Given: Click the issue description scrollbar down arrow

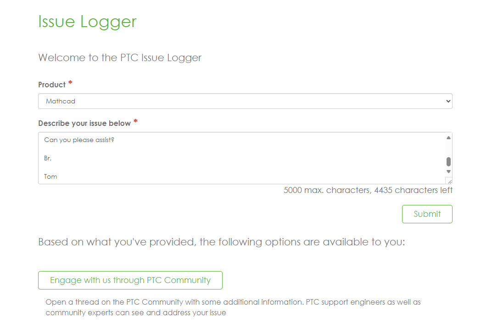Looking at the screenshot, I should (x=448, y=171).
